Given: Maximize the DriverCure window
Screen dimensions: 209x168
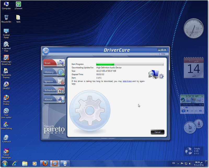Looking at the screenshot, I should tap(162, 50).
